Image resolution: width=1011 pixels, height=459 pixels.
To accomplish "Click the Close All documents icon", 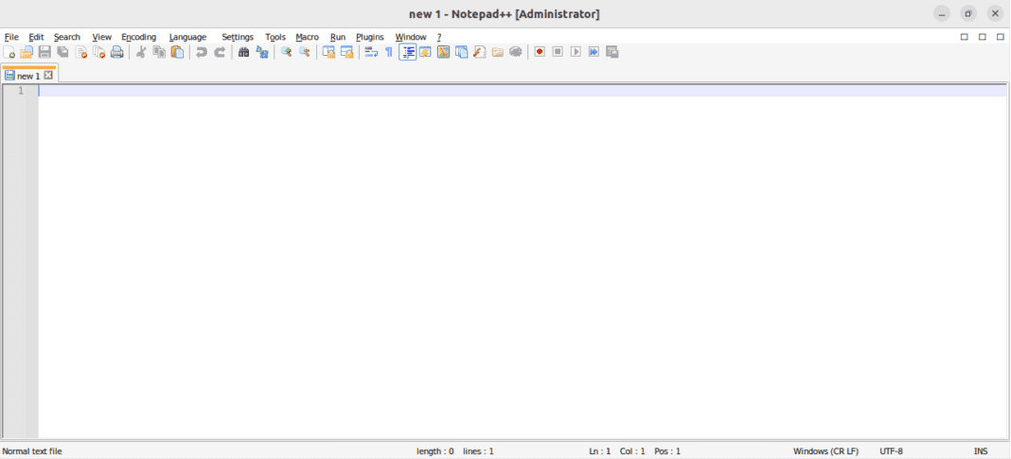I will [x=98, y=52].
